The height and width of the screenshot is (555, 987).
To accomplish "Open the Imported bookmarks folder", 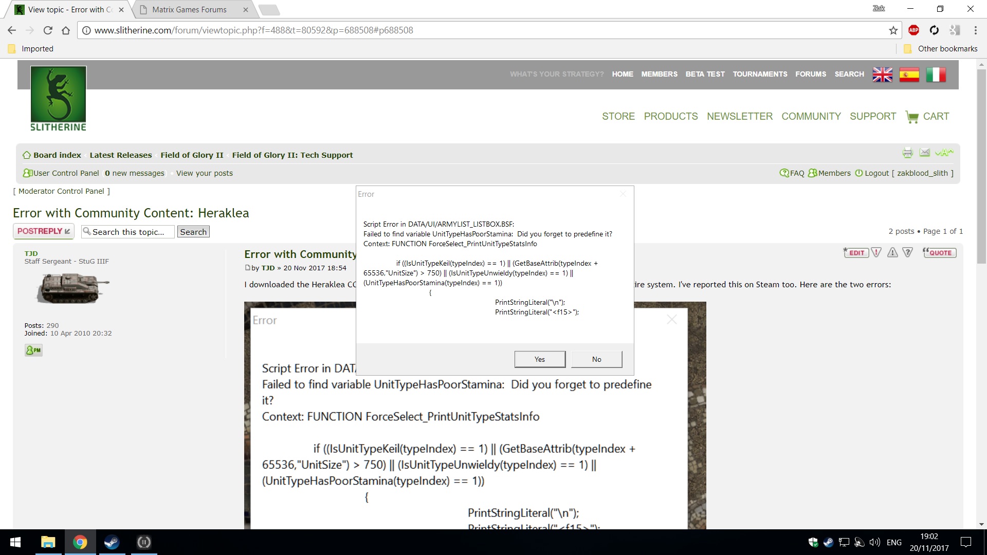I will tap(31, 49).
